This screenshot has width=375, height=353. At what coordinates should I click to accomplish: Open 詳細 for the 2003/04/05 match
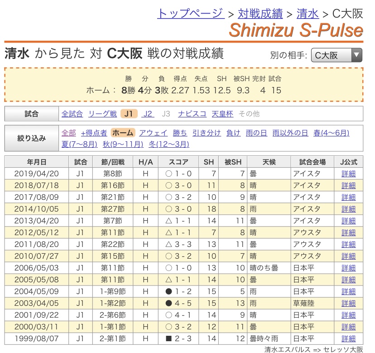click(348, 303)
